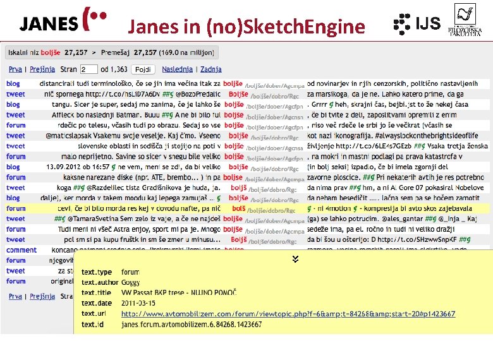Click the Pojdi button
The image size is (493, 341).
pos(143,69)
